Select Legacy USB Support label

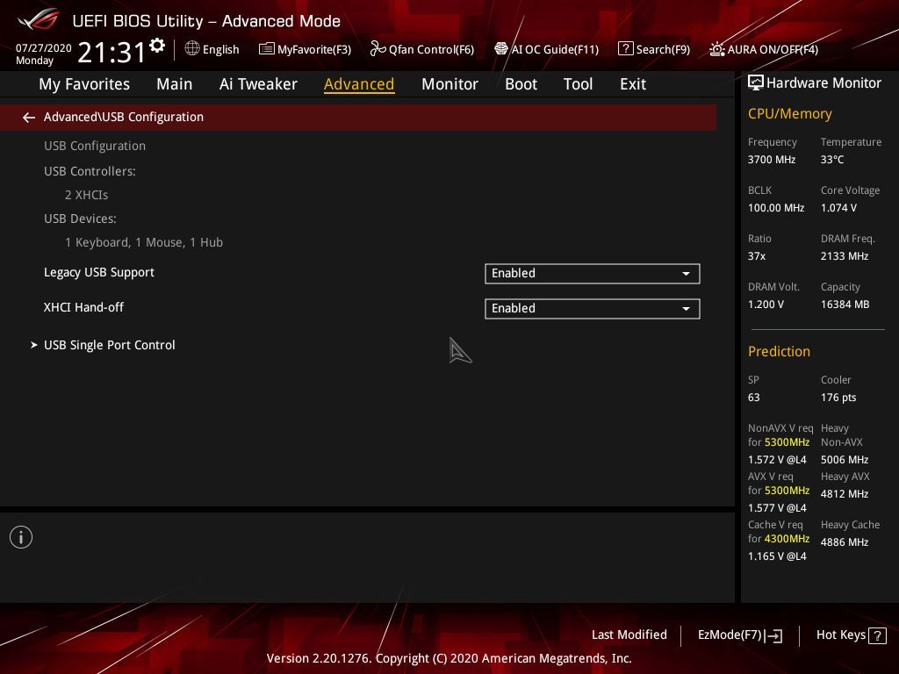coord(99,272)
